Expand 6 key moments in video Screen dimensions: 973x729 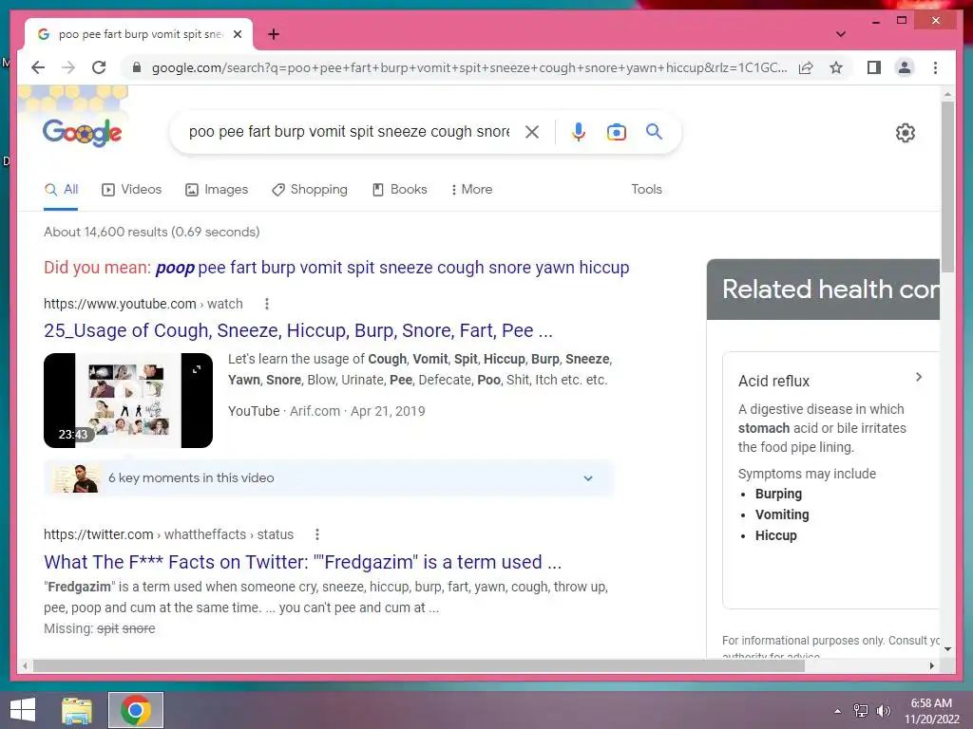pyautogui.click(x=329, y=478)
